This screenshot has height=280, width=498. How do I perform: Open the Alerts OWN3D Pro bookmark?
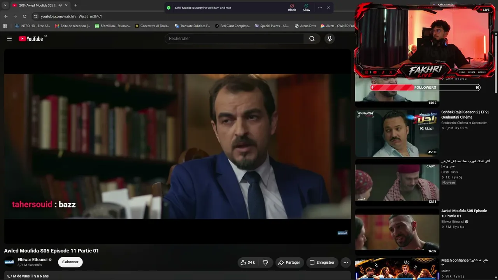coord(337,26)
